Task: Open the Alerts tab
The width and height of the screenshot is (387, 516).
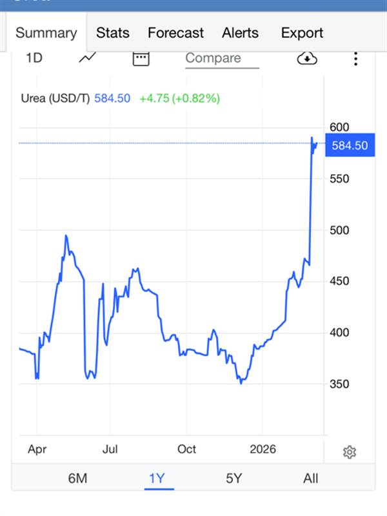Action: point(240,33)
